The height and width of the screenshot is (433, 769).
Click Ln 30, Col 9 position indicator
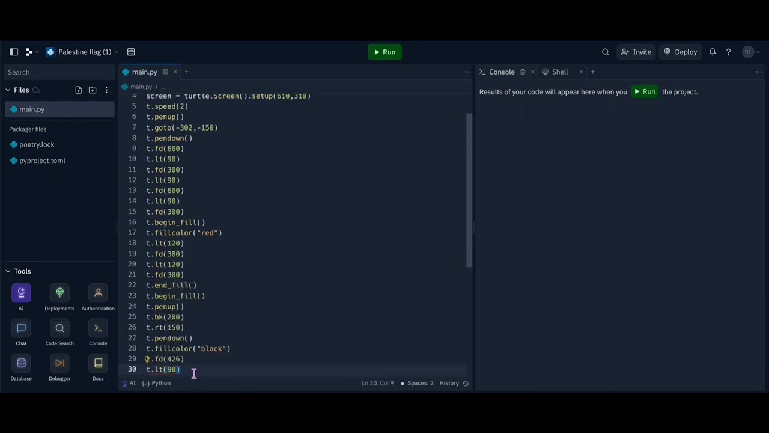(378, 383)
